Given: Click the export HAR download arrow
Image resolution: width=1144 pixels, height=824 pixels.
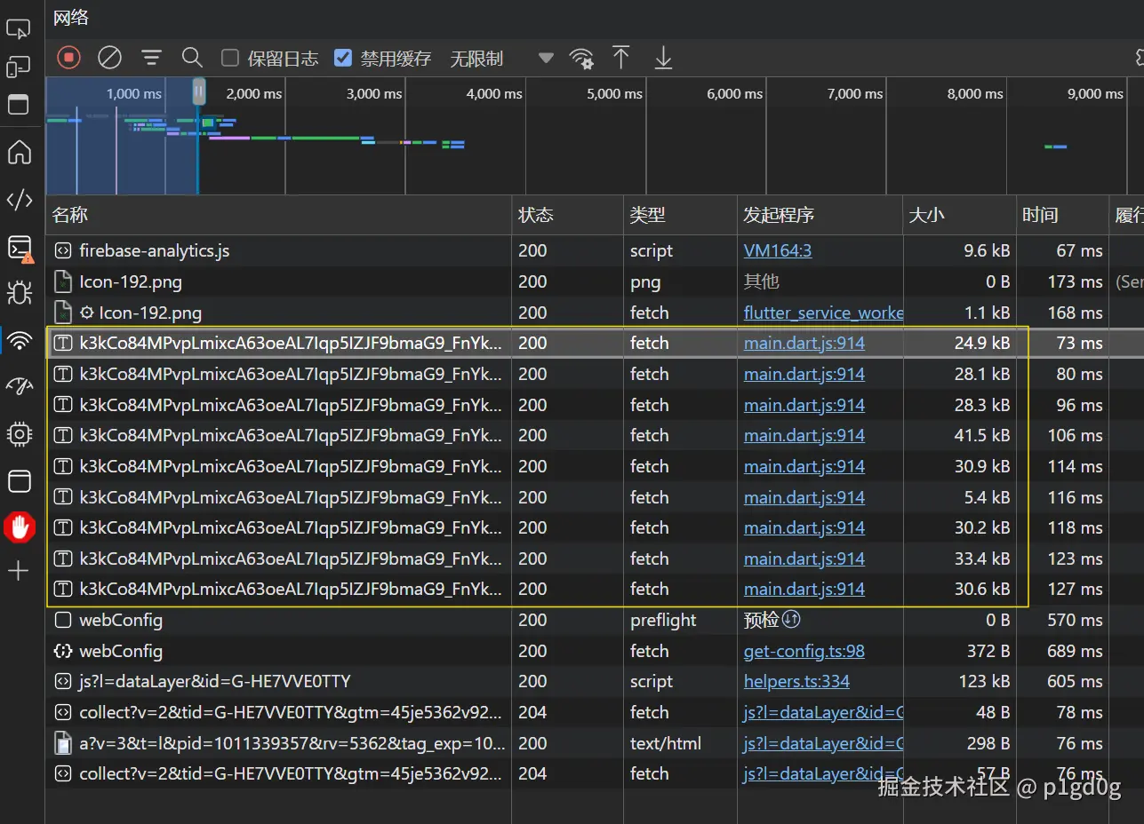Looking at the screenshot, I should point(663,59).
